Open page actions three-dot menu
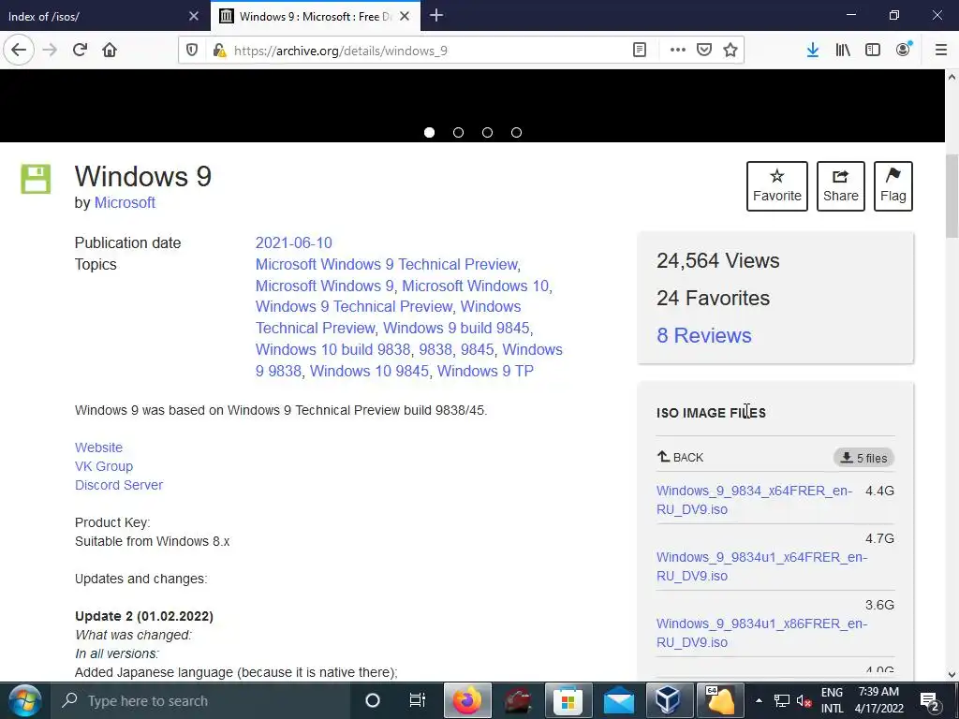The image size is (959, 719). (x=678, y=51)
